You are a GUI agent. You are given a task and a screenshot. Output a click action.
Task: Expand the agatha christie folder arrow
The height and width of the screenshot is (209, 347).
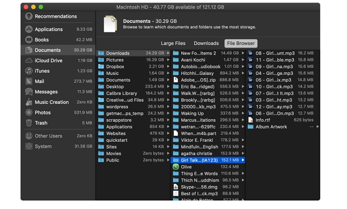click(243, 154)
